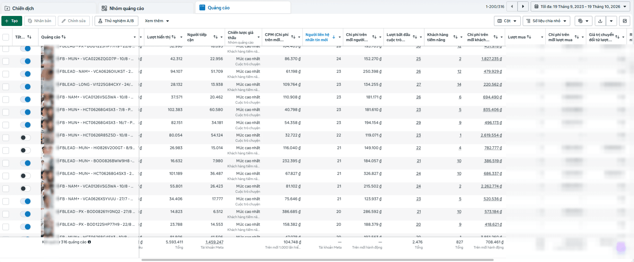Enable ad FBLEAD - MUN+ - HI0826V2O0GT

click(x=25, y=150)
